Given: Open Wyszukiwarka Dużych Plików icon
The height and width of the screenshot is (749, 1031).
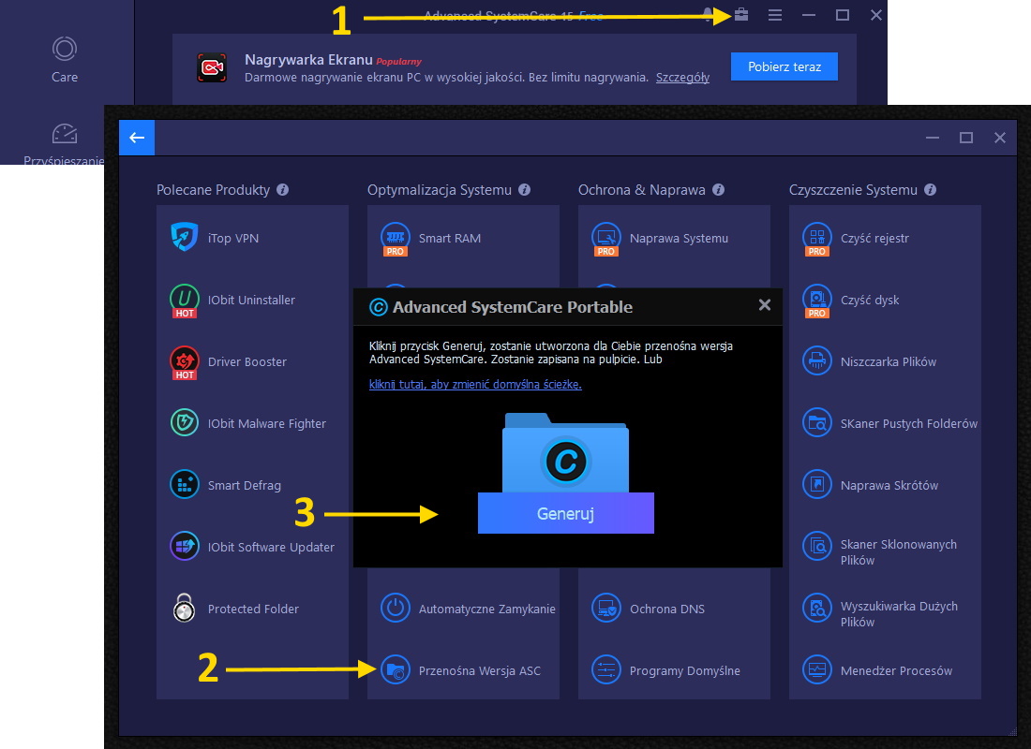Looking at the screenshot, I should click(x=816, y=608).
